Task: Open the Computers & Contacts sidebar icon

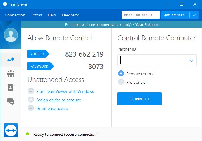Action: [11, 88]
